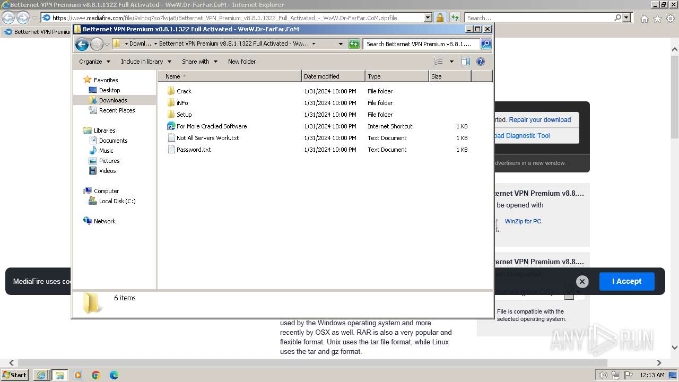This screenshot has width=679, height=382.
Task: Click WinZip for PC link
Action: (x=523, y=221)
